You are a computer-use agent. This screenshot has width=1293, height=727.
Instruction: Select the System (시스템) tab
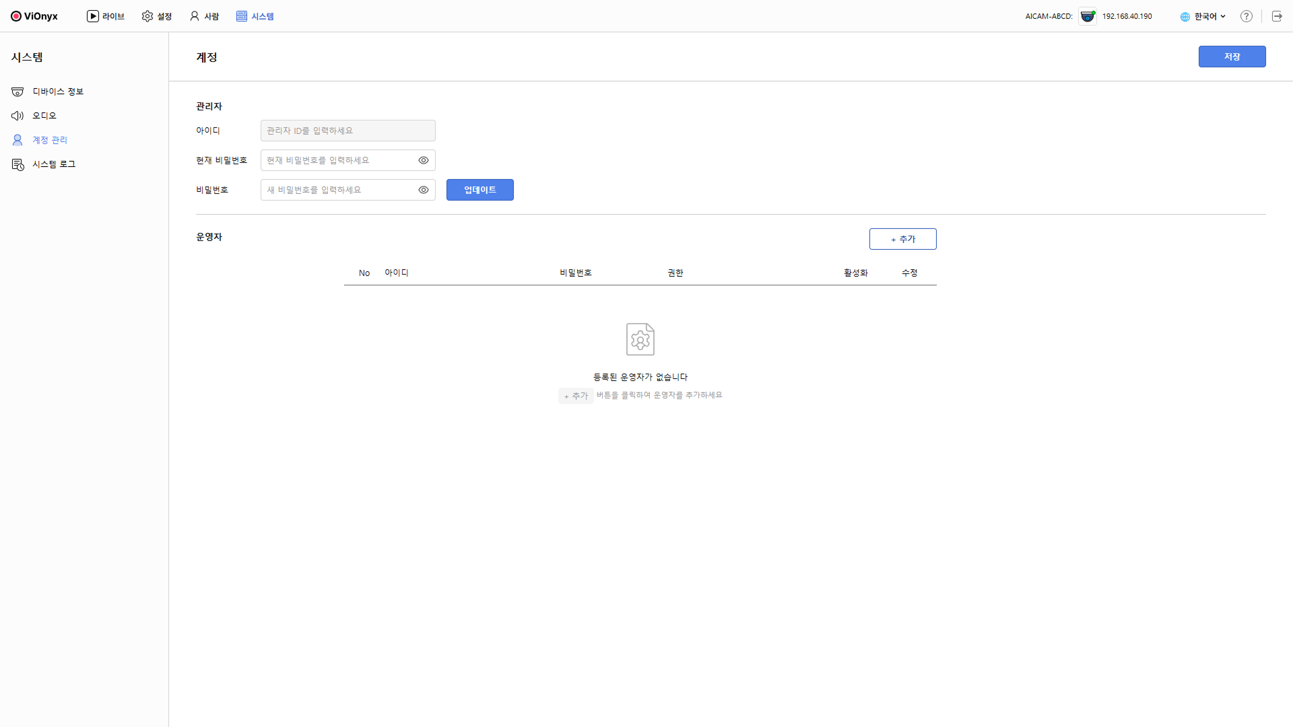point(255,16)
